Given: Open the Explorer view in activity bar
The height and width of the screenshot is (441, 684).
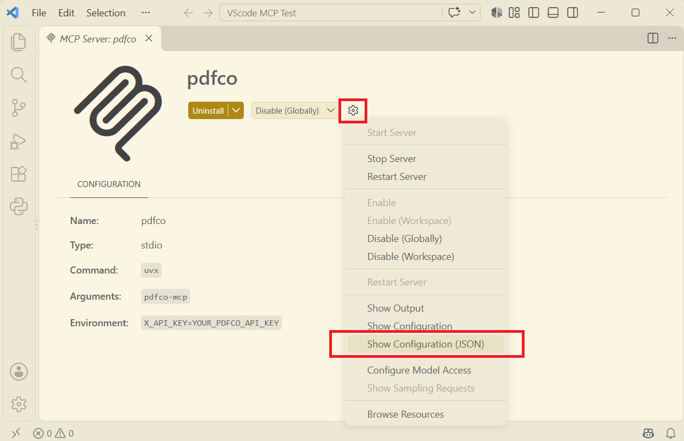Looking at the screenshot, I should point(19,42).
